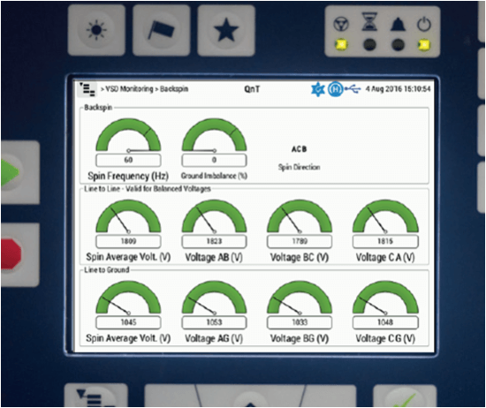Screen dimensions: 486x408
Task: Tap the power indicator icon
Action: coord(423,24)
